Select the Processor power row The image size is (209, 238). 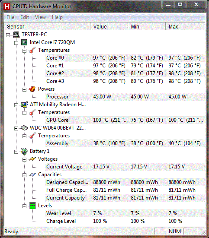pyautogui.click(x=125, y=97)
